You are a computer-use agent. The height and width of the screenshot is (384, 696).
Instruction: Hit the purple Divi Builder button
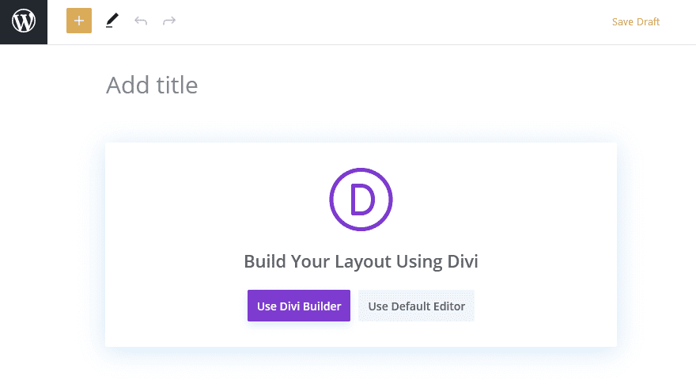tap(299, 306)
